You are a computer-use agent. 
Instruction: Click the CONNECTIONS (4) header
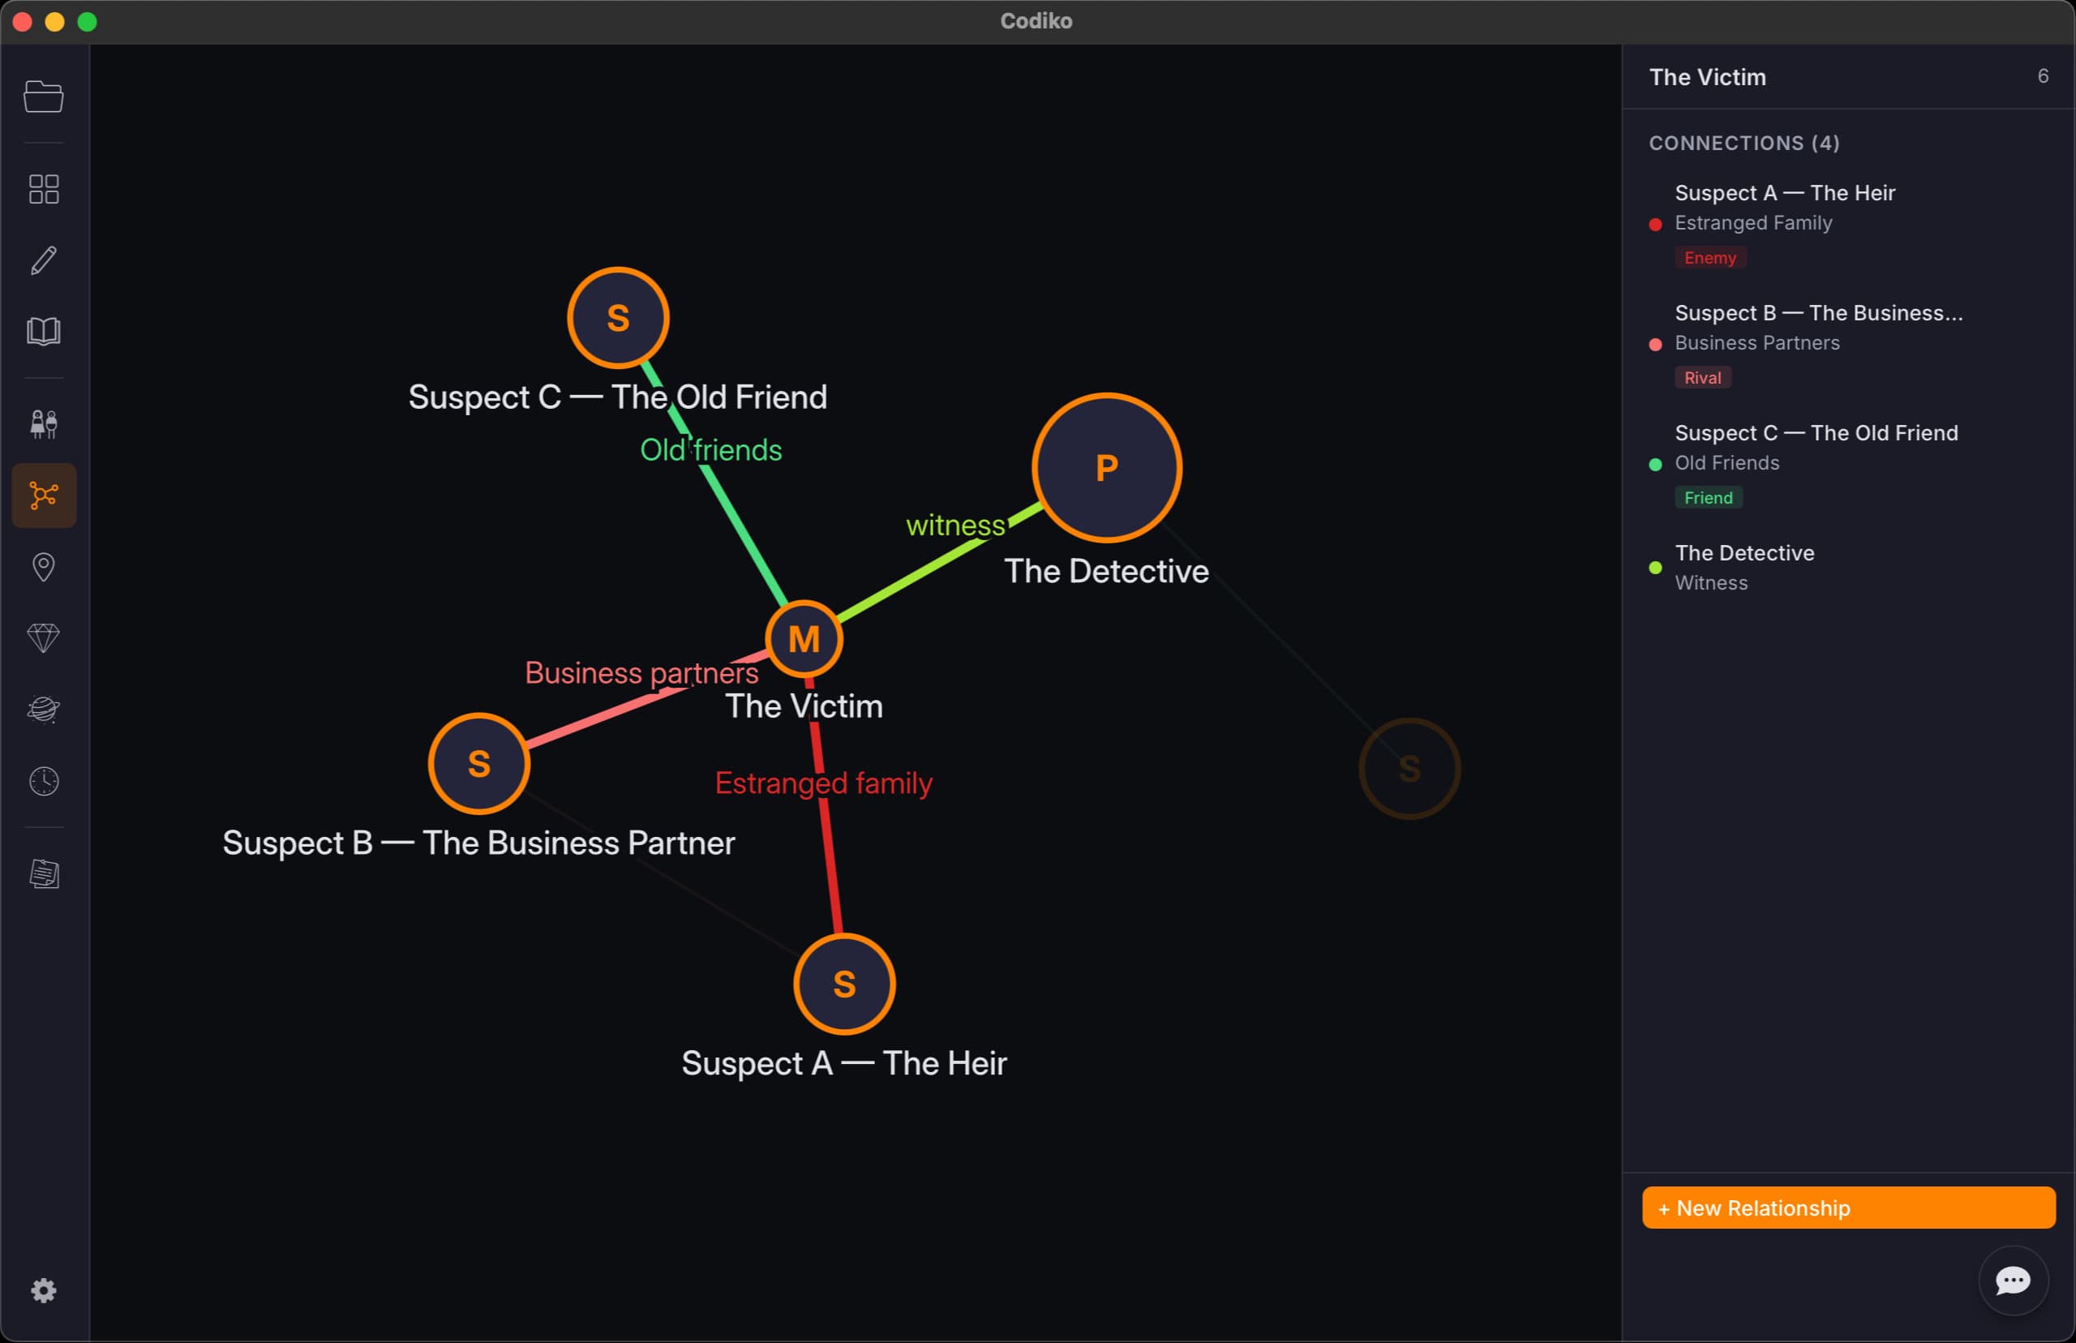pos(1744,143)
